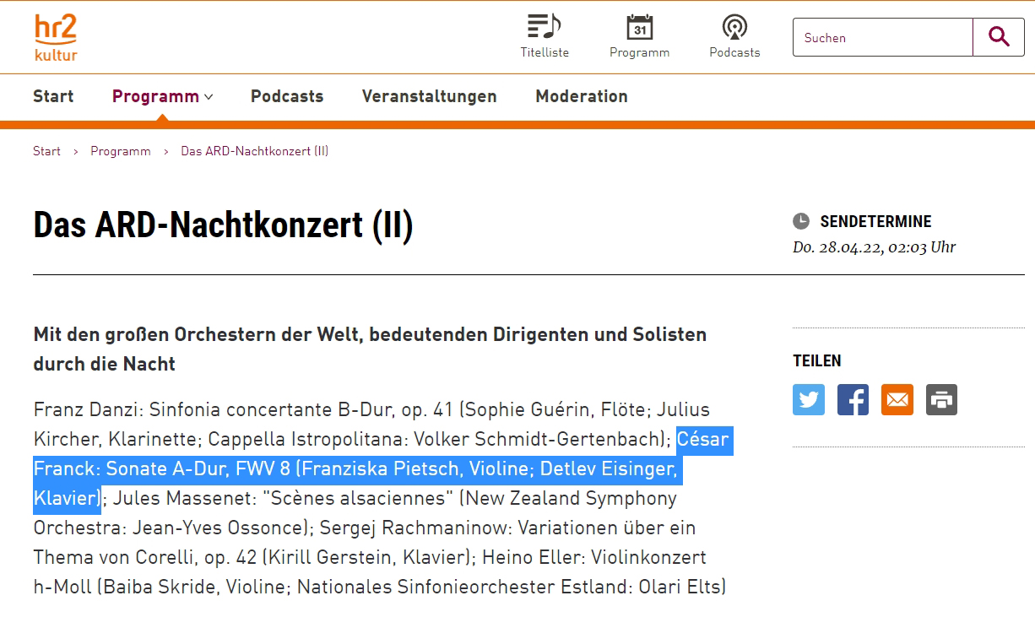Click the magnifying glass search button

click(999, 37)
